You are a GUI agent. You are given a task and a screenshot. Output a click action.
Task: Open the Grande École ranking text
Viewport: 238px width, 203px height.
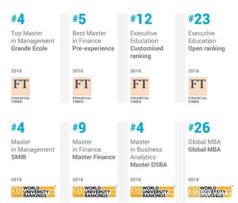[29, 48]
